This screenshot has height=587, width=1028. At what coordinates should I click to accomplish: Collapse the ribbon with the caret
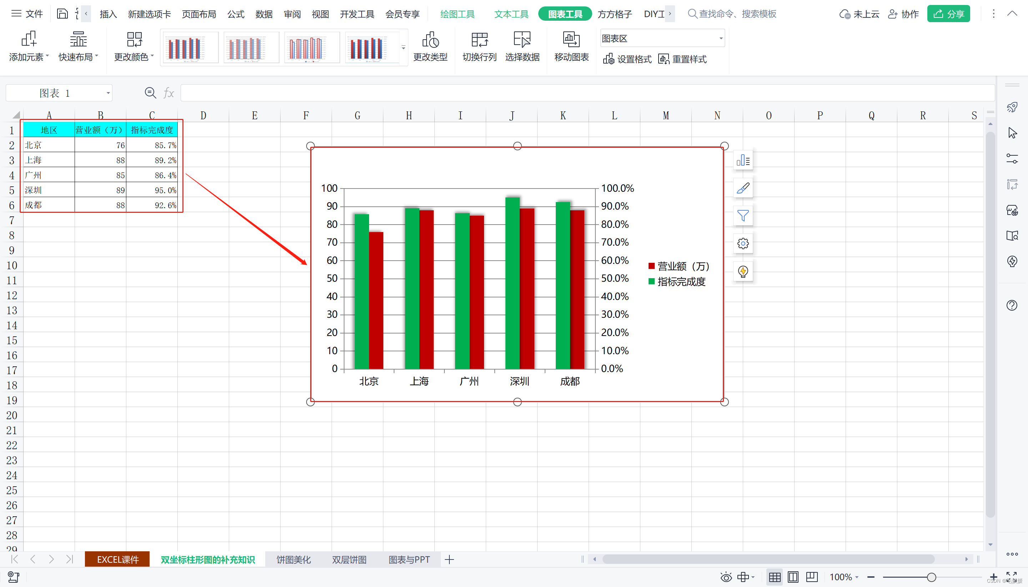pyautogui.click(x=1012, y=14)
